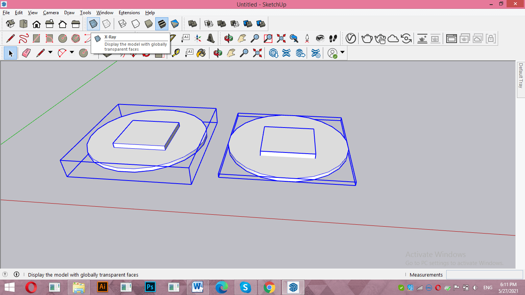This screenshot has height=295, width=525.
Task: Open the Default Tray panel
Action: pyautogui.click(x=521, y=76)
